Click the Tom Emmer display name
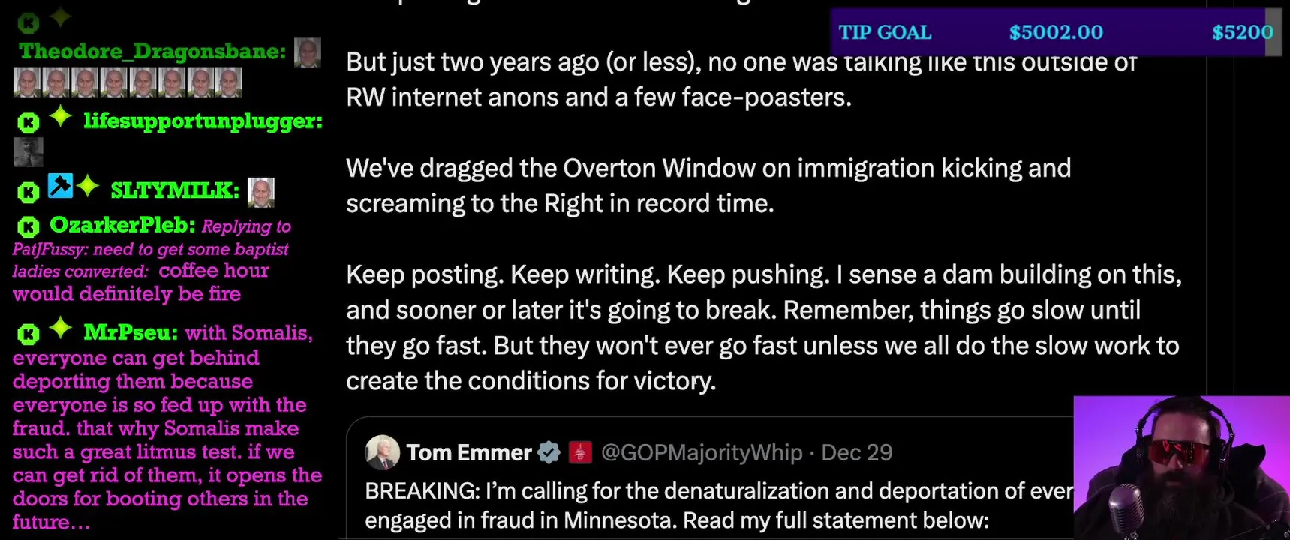 469,452
